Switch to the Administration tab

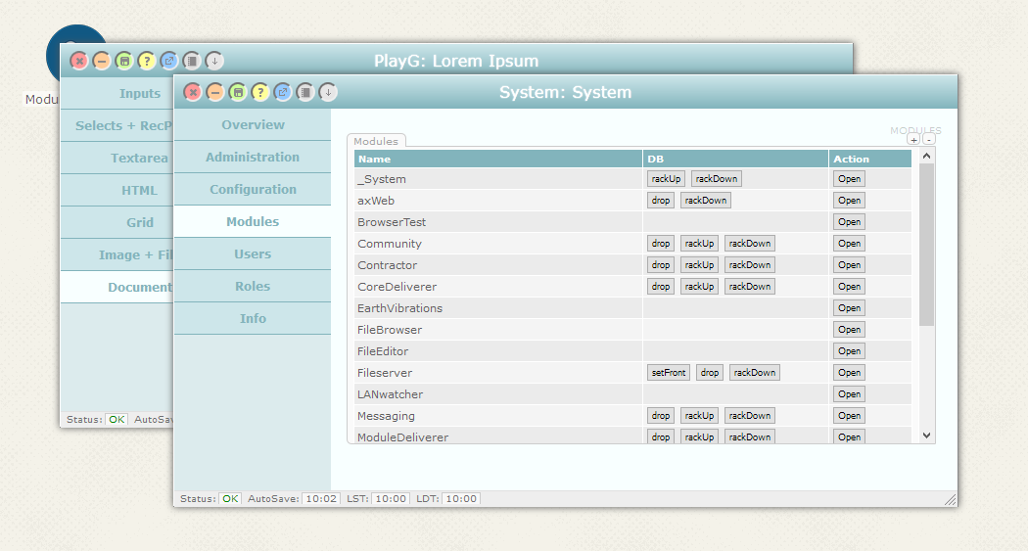[x=253, y=157]
